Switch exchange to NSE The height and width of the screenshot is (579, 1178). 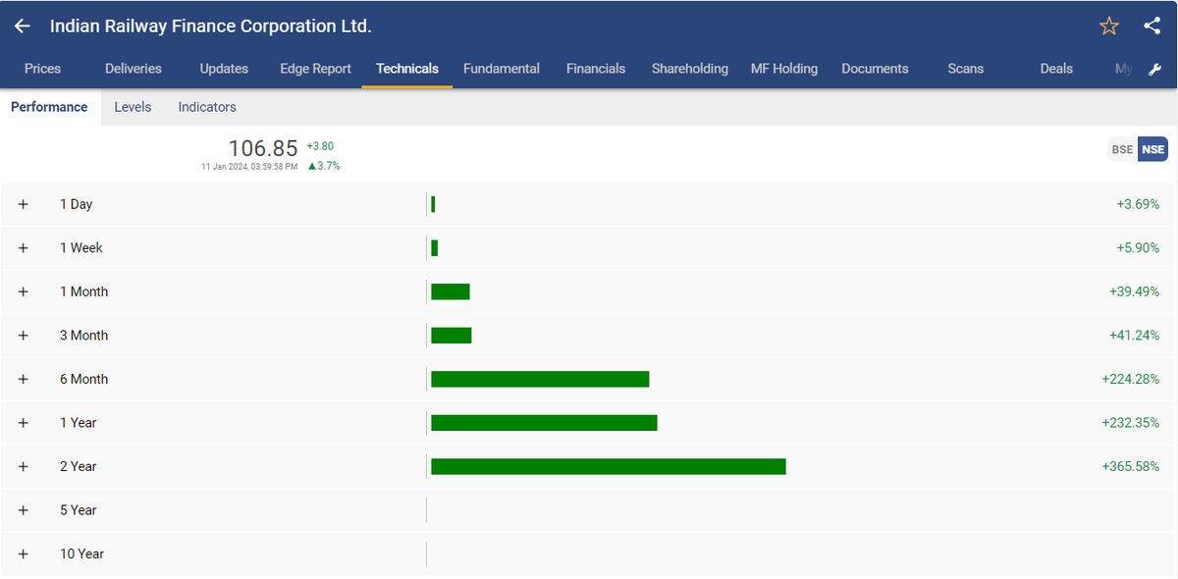1152,149
